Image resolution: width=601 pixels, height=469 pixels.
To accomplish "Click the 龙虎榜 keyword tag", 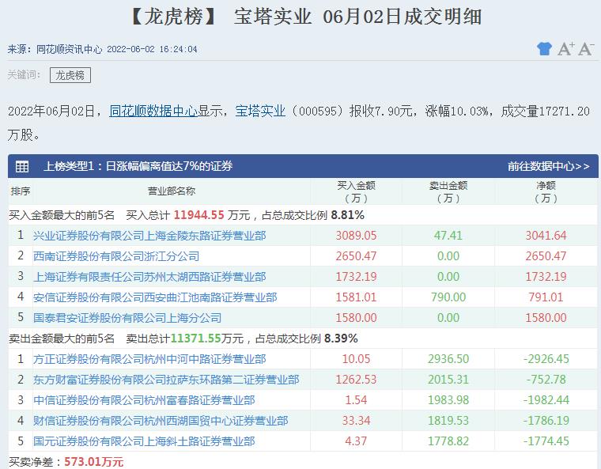I will 70,75.
